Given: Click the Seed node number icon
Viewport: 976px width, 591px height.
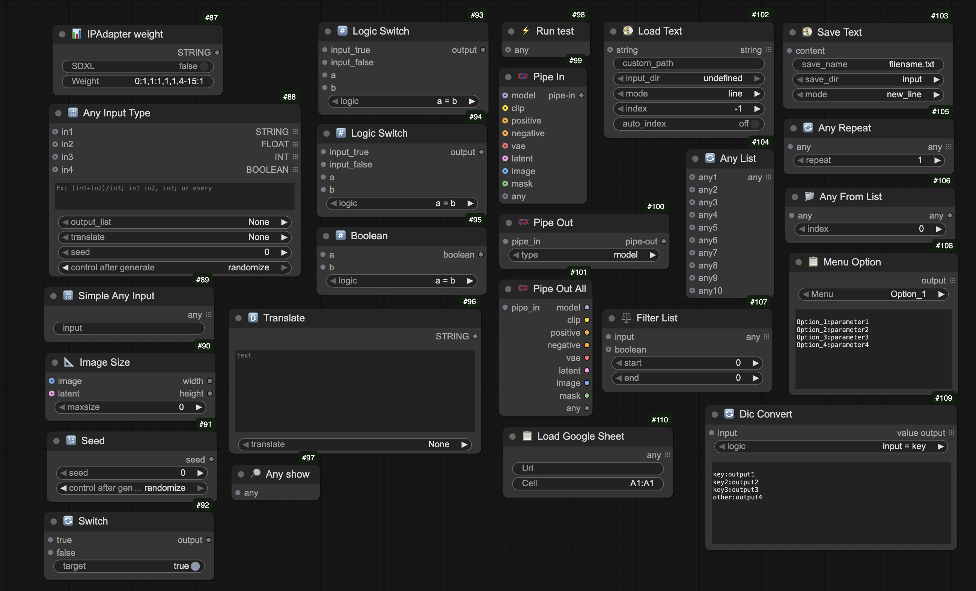Looking at the screenshot, I should [x=71, y=440].
